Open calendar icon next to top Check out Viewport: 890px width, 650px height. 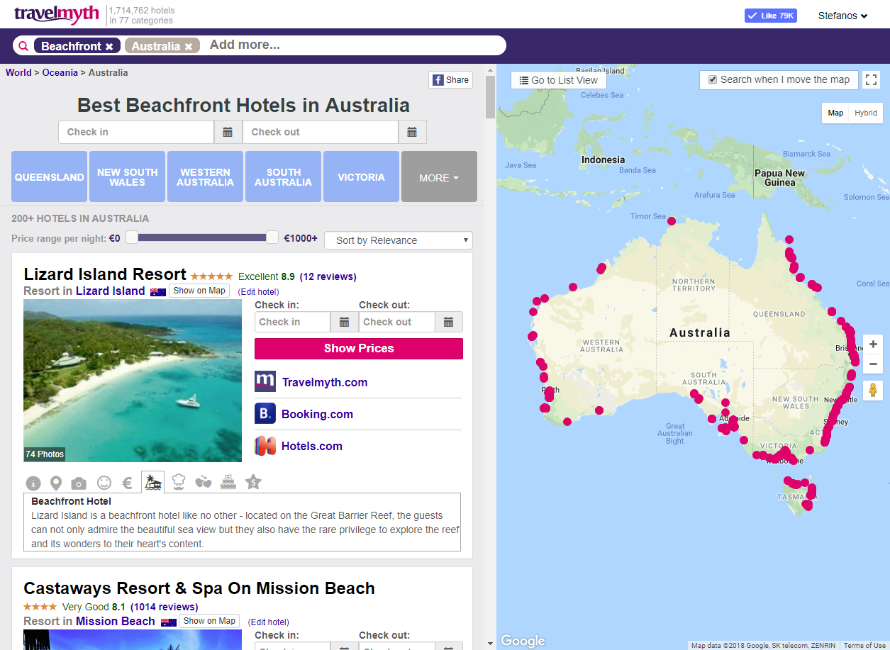coord(412,132)
